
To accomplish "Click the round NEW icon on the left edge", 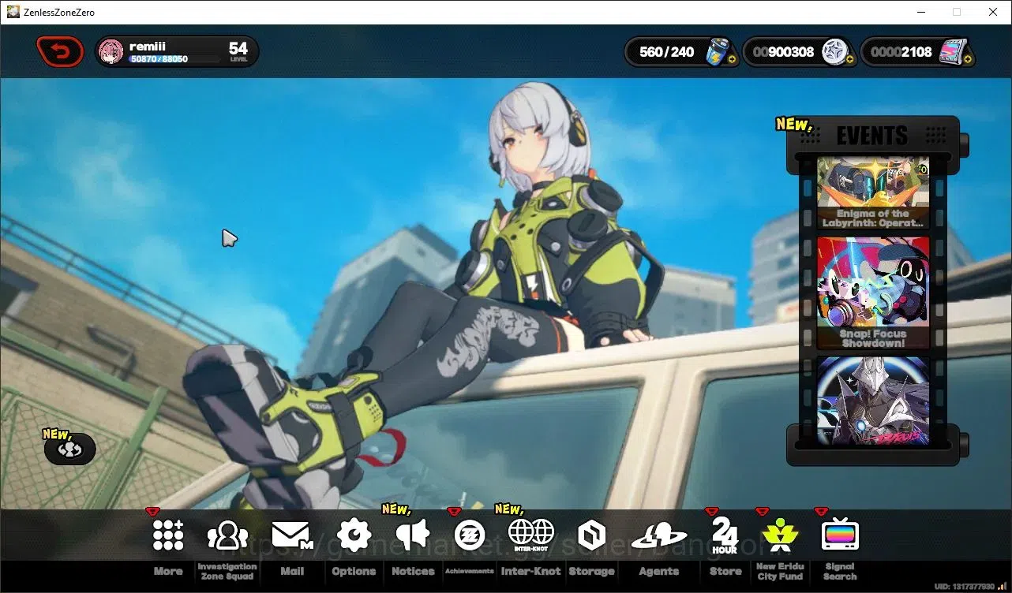I will [69, 449].
